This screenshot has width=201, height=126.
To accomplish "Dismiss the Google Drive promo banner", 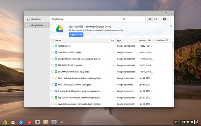I will click(171, 26).
